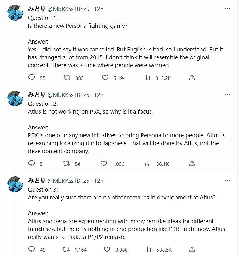Viewport: 240px width, 256px height.
Task: Retweet the Persona fighting game tweet
Action: 67,78
